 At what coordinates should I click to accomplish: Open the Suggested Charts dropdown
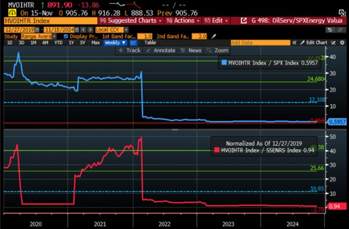130,21
